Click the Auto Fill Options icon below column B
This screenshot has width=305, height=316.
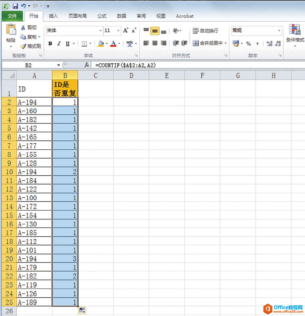[x=82, y=310]
